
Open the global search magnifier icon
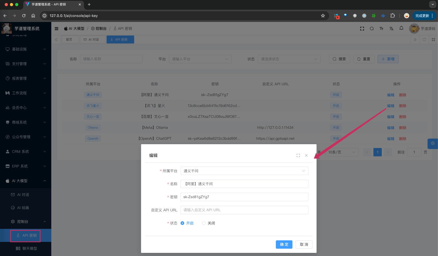pos(372,28)
